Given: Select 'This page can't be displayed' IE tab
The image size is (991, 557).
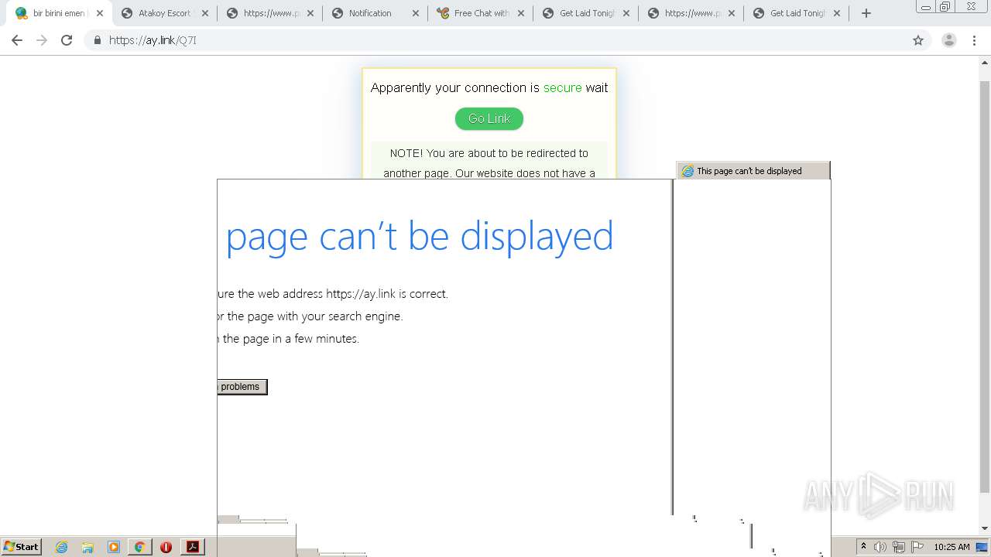Looking at the screenshot, I should (x=753, y=171).
